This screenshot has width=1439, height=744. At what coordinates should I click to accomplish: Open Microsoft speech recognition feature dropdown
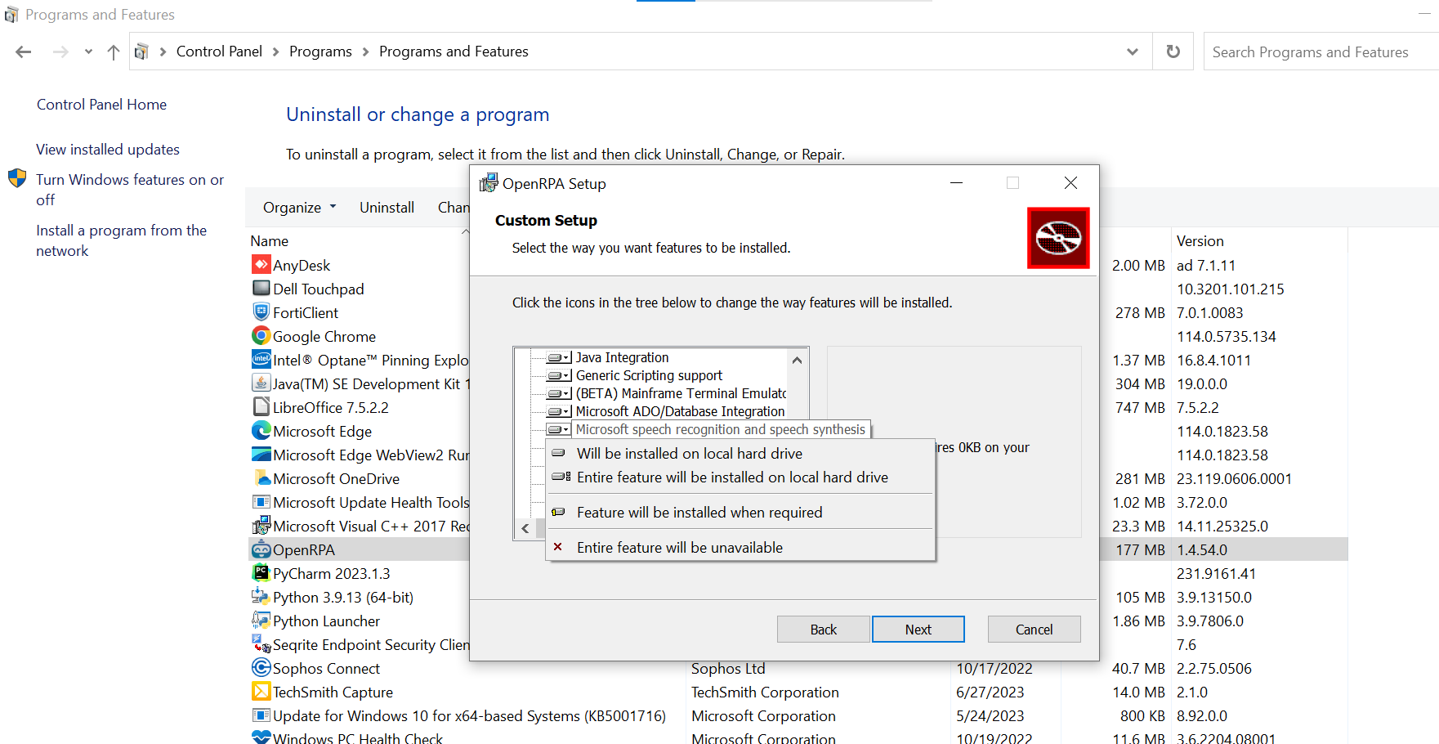[x=559, y=429]
